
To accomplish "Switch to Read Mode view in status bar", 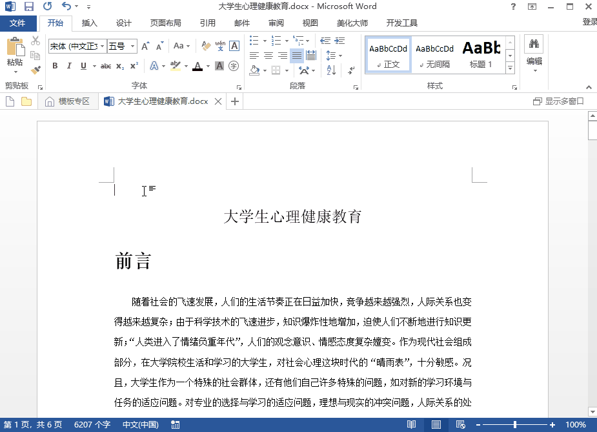I will [x=412, y=424].
